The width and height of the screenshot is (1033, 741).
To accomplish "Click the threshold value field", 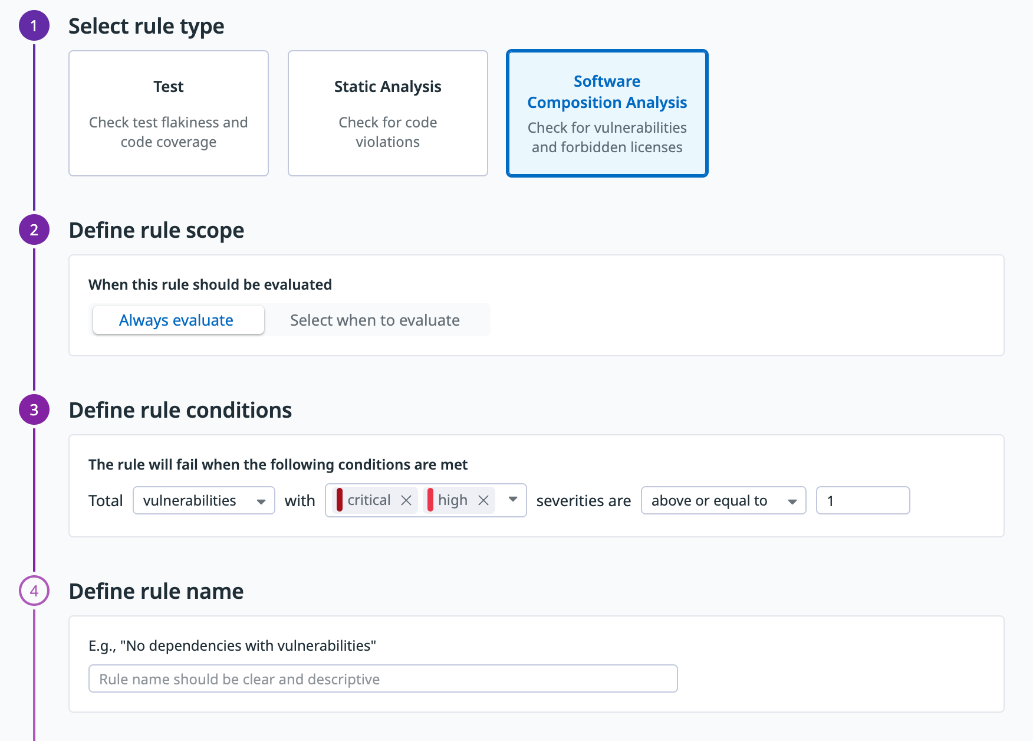I will (863, 501).
